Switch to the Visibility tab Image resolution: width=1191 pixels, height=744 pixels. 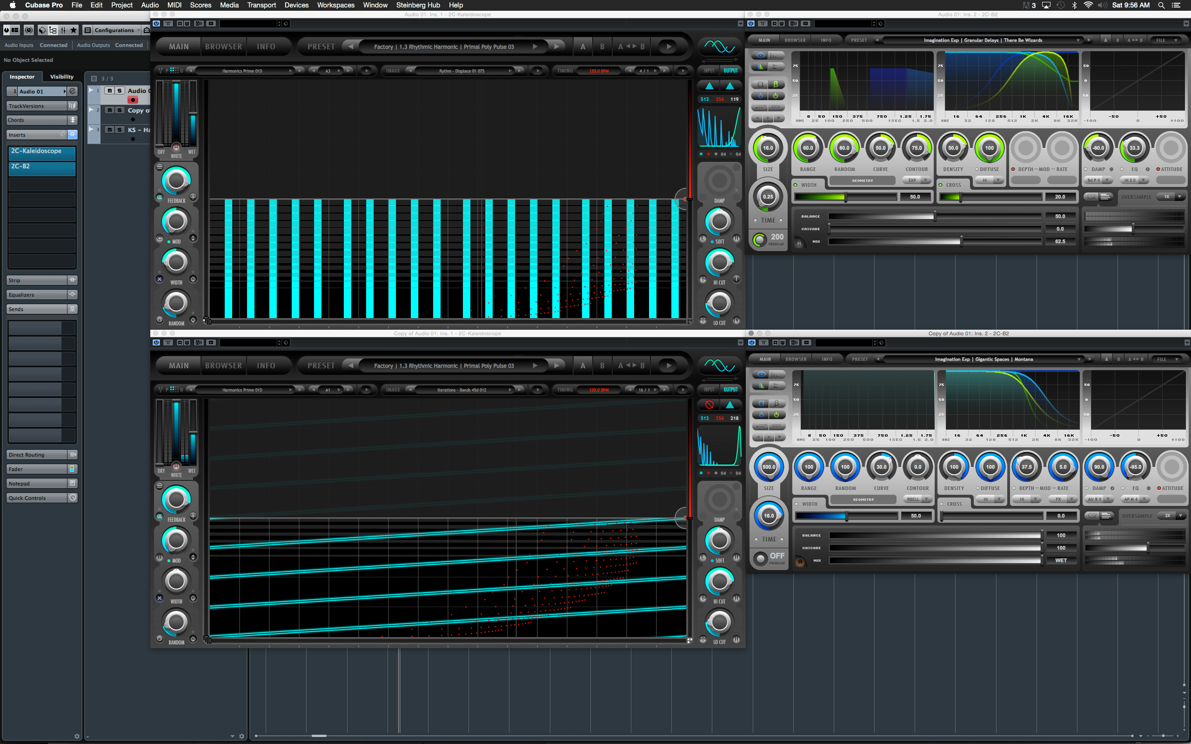click(62, 77)
